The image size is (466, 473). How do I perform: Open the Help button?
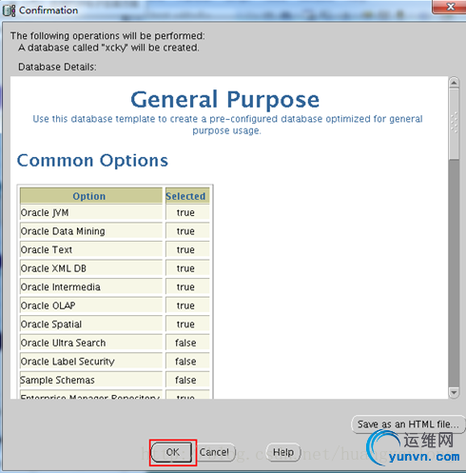pyautogui.click(x=283, y=452)
